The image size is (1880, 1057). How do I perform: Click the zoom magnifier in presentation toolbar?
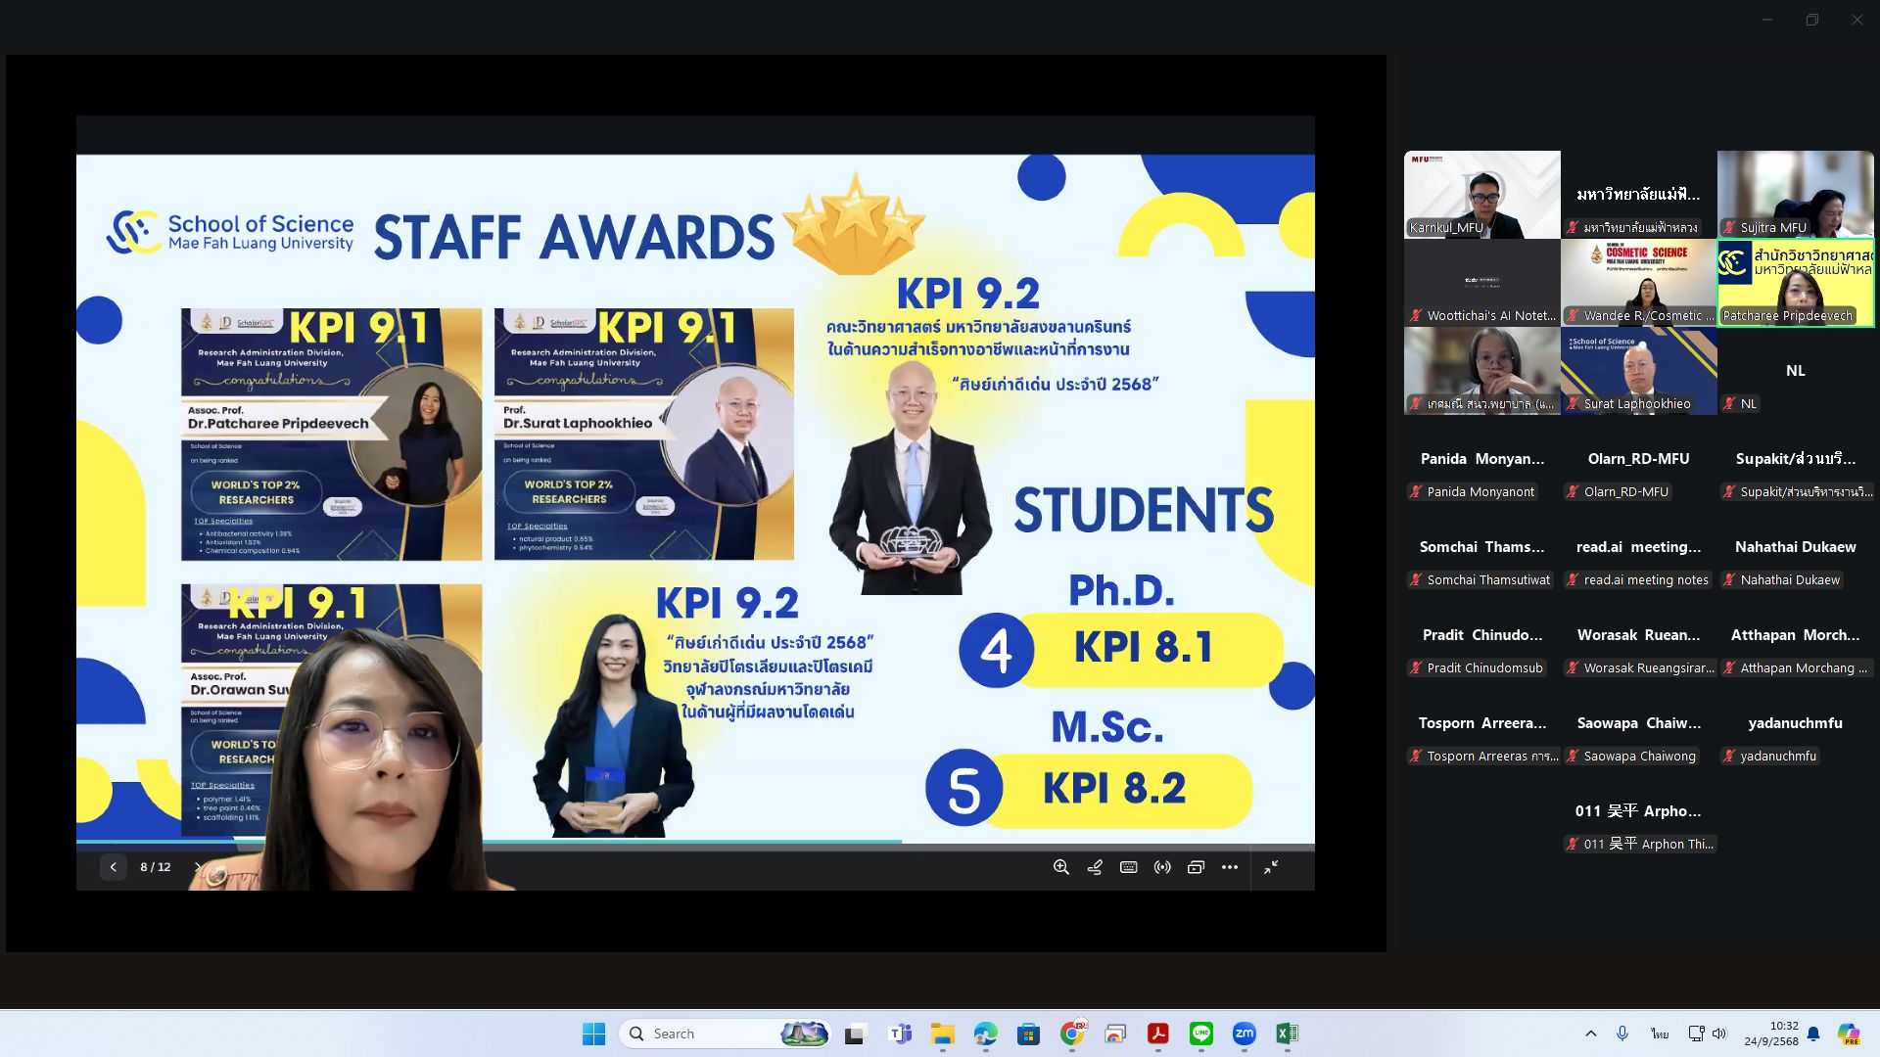(1060, 867)
